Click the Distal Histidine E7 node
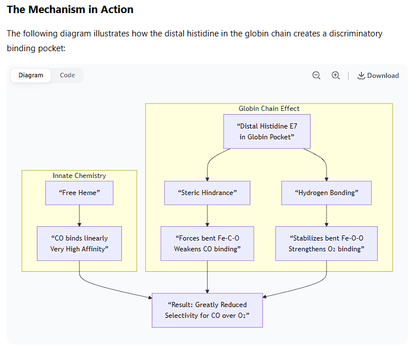This screenshot has height=348, width=418. click(267, 131)
